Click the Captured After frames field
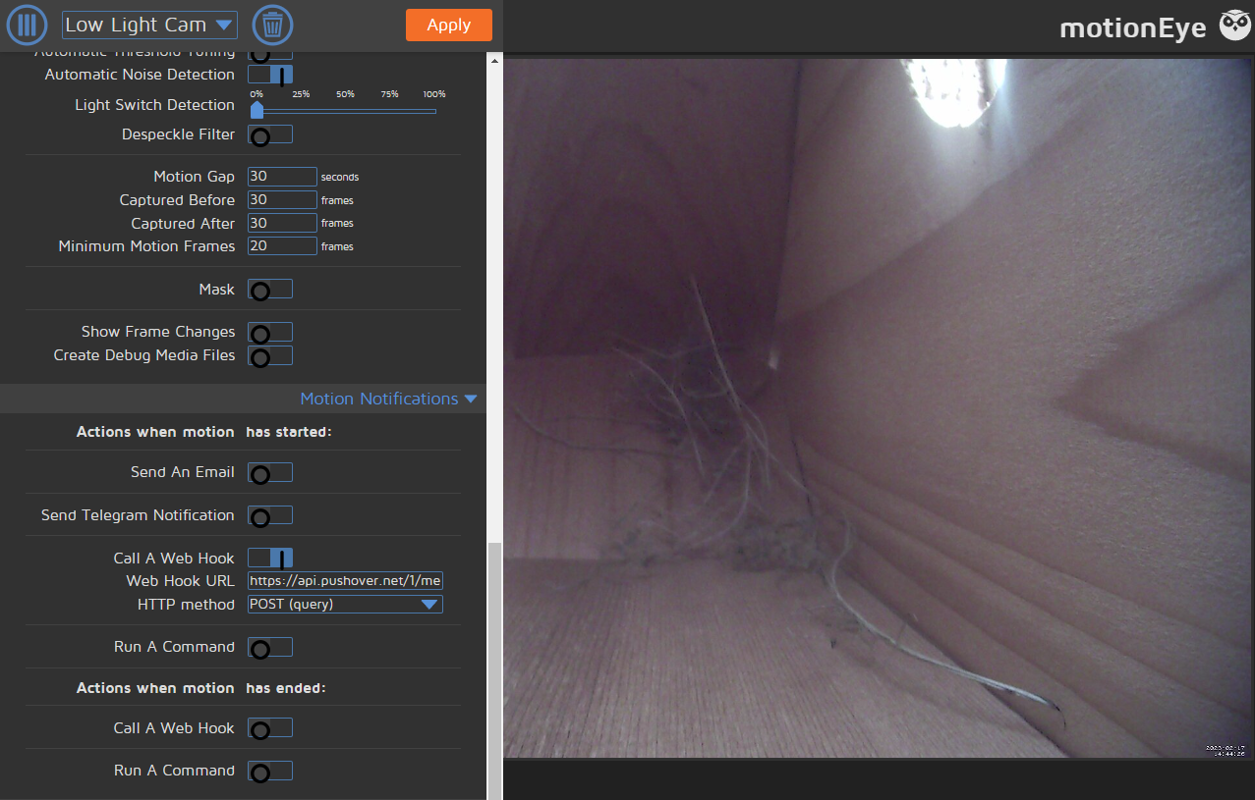Image resolution: width=1255 pixels, height=800 pixels. pyautogui.click(x=282, y=223)
